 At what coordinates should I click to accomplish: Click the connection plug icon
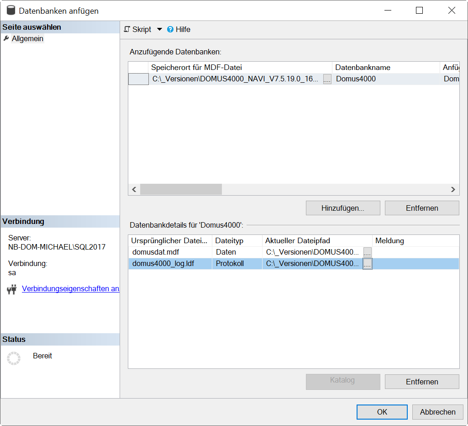coord(12,289)
